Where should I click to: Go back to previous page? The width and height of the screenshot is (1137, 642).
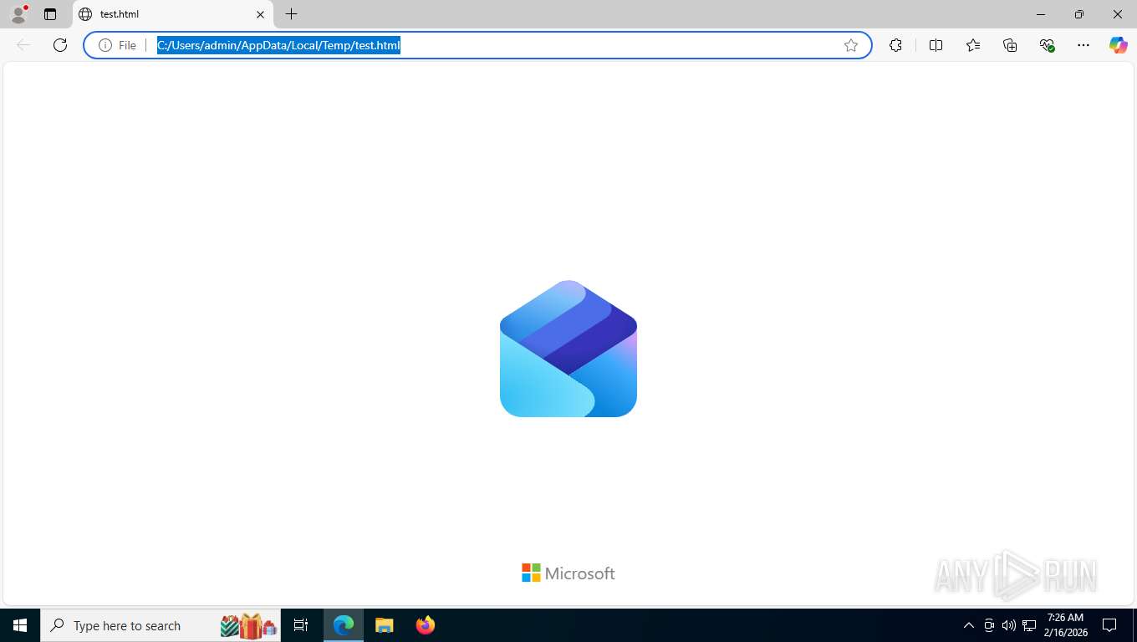[23, 45]
